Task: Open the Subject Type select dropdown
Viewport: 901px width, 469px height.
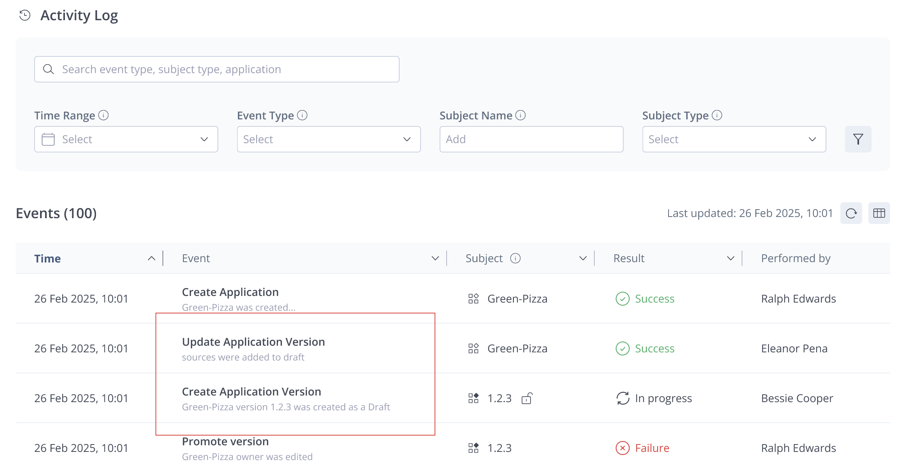Action: (733, 139)
